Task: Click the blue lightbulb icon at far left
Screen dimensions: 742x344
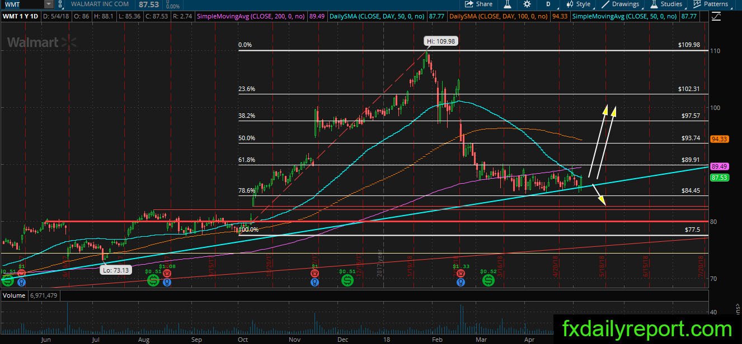Action: [x=21, y=283]
